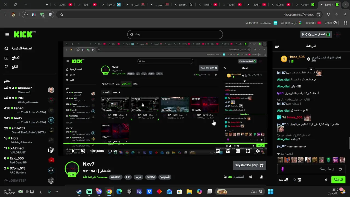
Task: Bookmark this page with star icon
Action: 62,15
